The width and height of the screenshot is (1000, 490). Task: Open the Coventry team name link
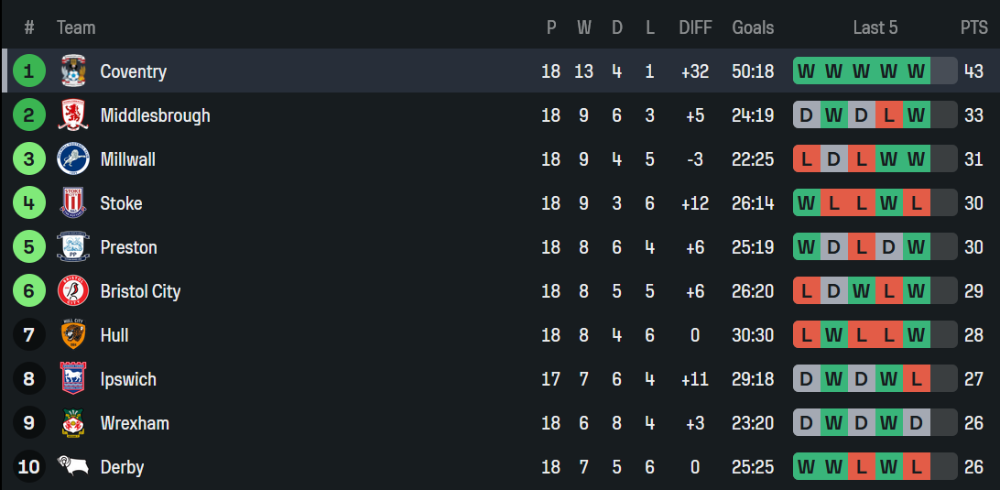point(134,71)
